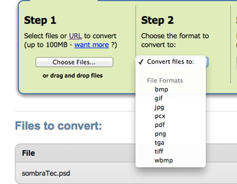237x184 pixels.
Task: Click the Files to convert heading
Action: [59, 126]
